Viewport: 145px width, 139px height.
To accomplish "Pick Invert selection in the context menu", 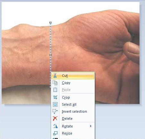I will coord(73,111).
